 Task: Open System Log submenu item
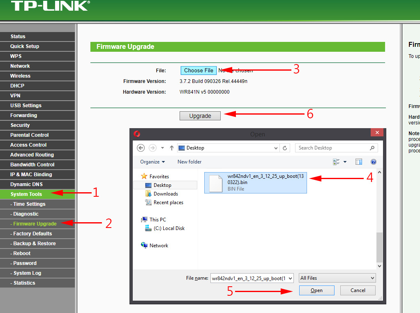37,273
